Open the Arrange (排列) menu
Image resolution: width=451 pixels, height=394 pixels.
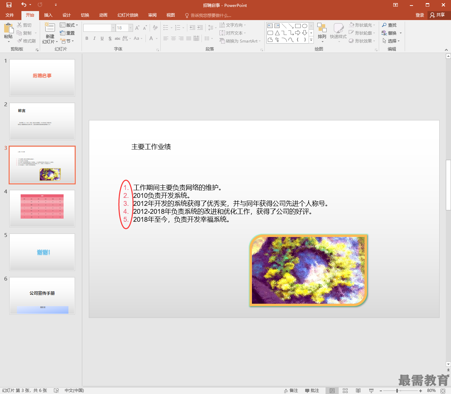pos(322,33)
